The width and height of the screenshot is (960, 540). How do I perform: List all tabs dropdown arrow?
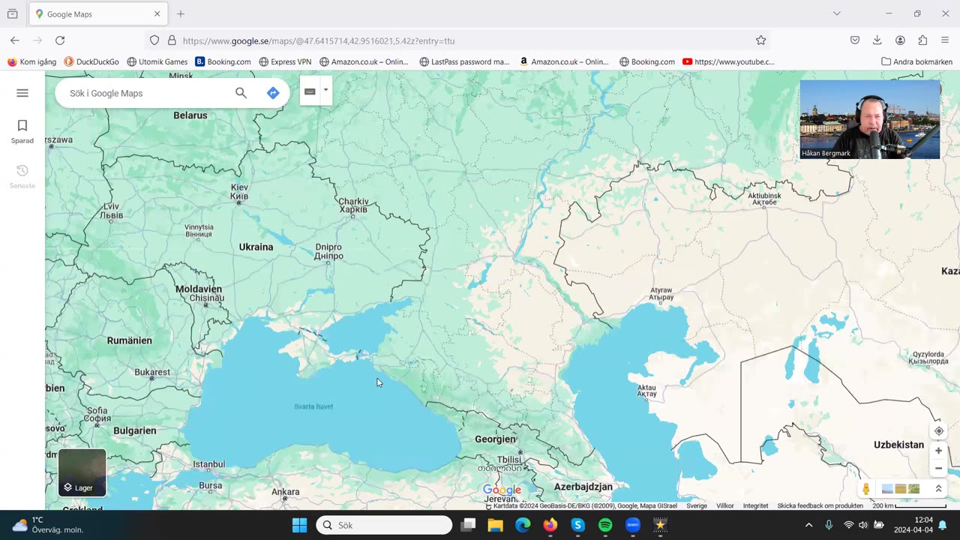pos(837,13)
